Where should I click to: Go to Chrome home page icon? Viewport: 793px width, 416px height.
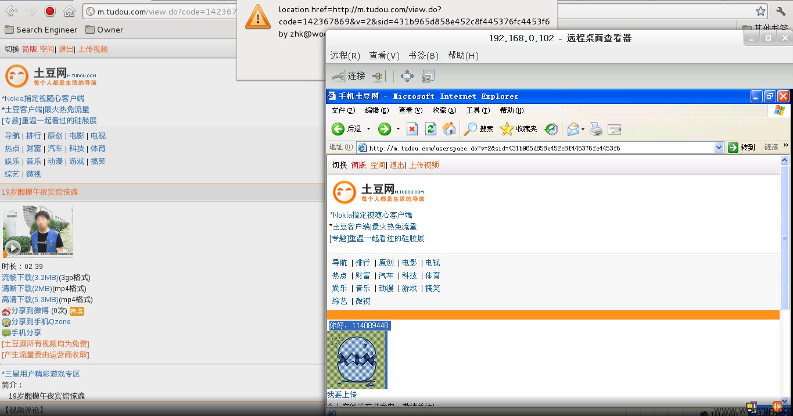pyautogui.click(x=69, y=11)
